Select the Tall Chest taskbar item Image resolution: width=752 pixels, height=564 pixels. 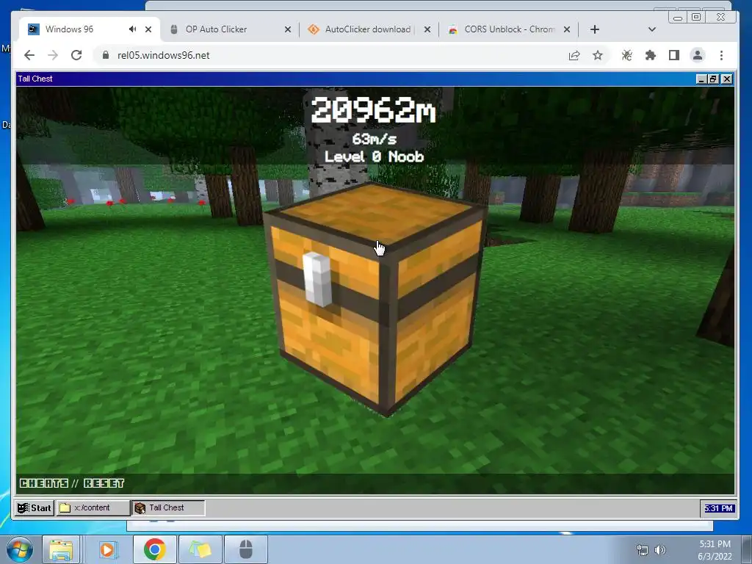click(x=168, y=508)
